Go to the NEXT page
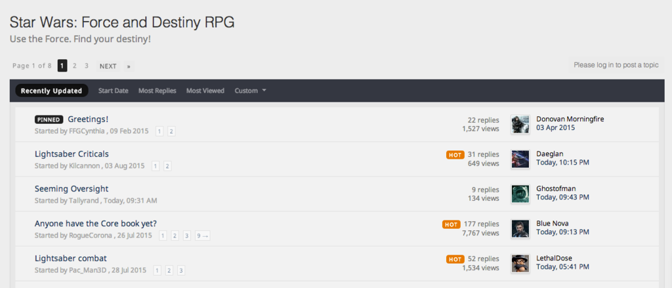The width and height of the screenshot is (672, 288). pos(108,66)
